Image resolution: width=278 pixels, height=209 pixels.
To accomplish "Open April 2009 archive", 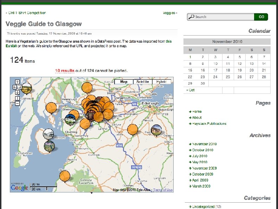I will 200,180.
